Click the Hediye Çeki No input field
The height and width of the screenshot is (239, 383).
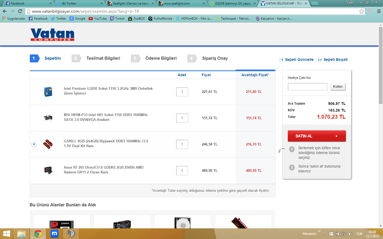308,87
